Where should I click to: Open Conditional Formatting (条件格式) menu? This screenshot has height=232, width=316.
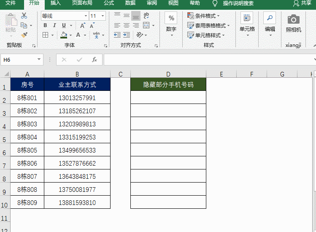[x=203, y=16]
